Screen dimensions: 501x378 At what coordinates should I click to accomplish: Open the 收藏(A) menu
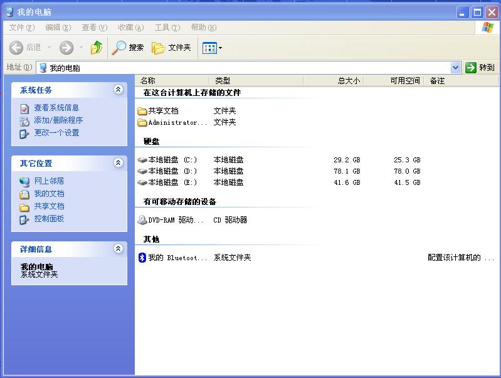(131, 28)
